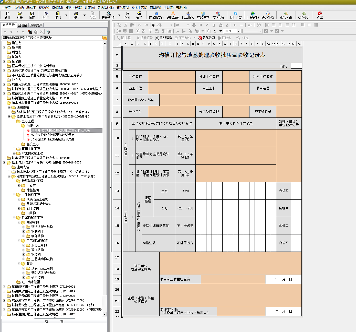This screenshot has width=356, height=332.
Task: Open the 替换 replace tool
Action: point(139,15)
